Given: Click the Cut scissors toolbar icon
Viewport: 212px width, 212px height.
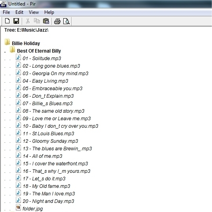Looking at the screenshot, I should click(28, 21).
